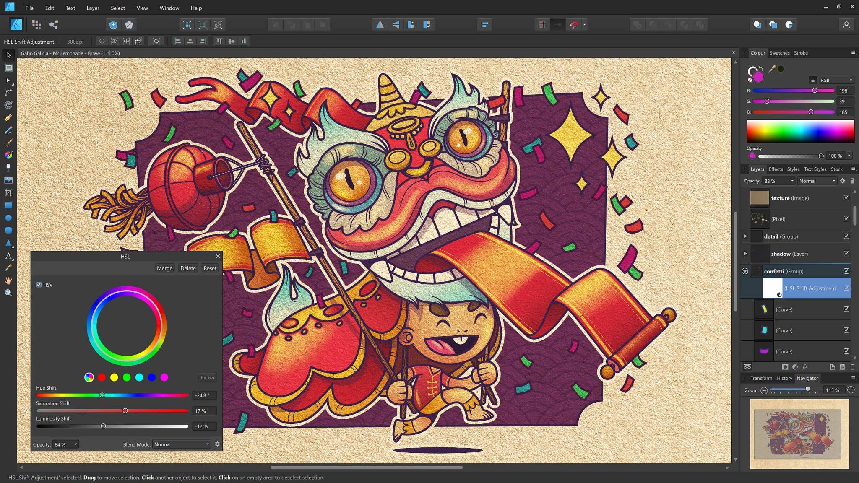Open the HSL eyedropper Picker
Screen dimensions: 859x483
(207, 377)
